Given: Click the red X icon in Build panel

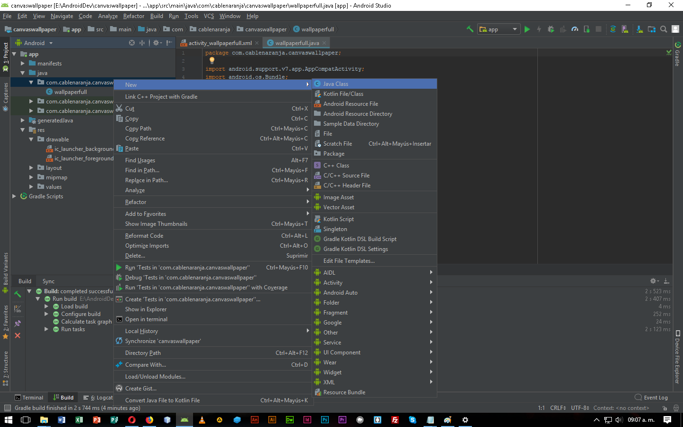Looking at the screenshot, I should (x=18, y=335).
